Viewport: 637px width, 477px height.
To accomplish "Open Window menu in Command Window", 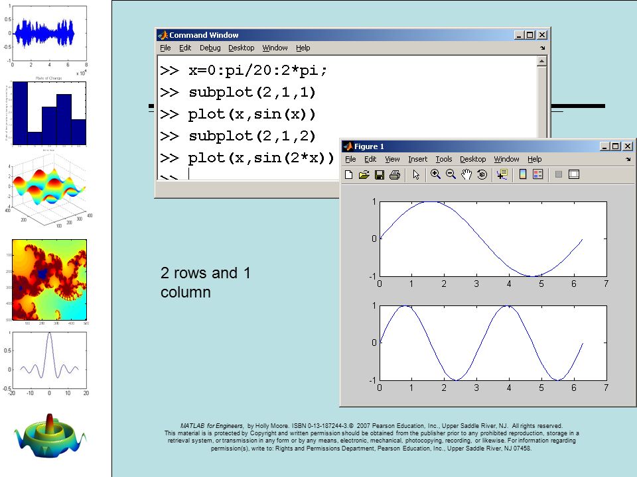I will click(x=275, y=48).
